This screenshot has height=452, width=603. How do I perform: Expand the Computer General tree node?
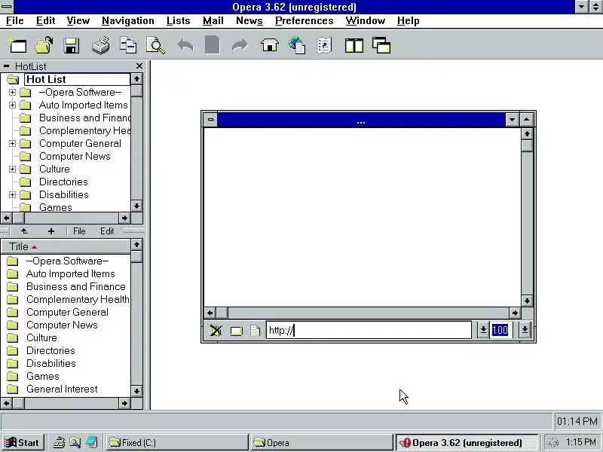pos(12,143)
